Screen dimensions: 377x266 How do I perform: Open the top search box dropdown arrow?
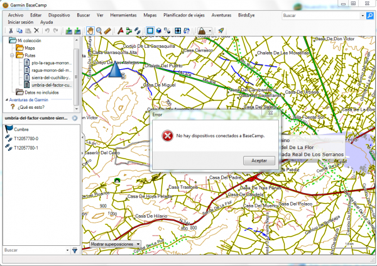click(363, 16)
